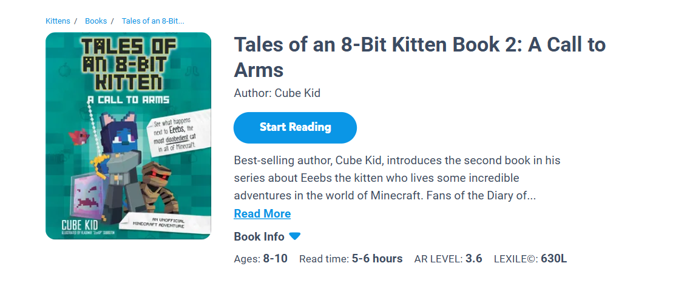The width and height of the screenshot is (690, 303).
Task: Go to the Kittens breadcrumb
Action: pos(58,21)
